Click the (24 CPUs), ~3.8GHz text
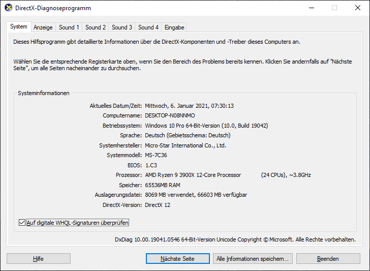 point(286,175)
